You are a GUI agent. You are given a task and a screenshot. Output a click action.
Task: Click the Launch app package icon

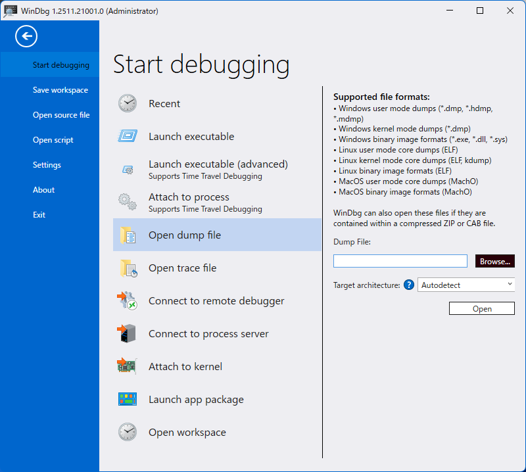[128, 400]
